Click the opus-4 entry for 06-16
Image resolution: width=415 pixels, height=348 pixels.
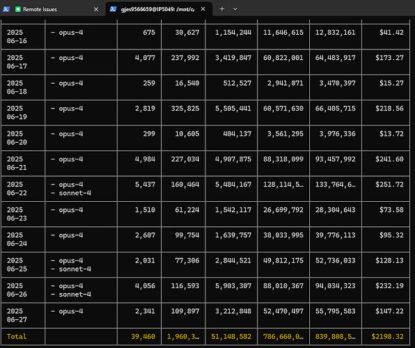67,33
